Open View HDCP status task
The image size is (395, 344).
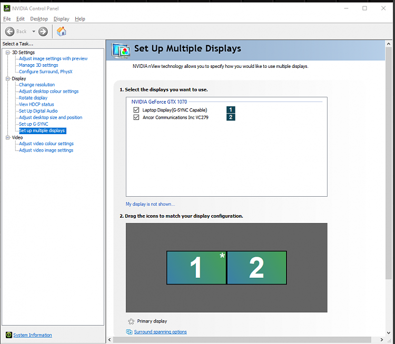coord(36,104)
